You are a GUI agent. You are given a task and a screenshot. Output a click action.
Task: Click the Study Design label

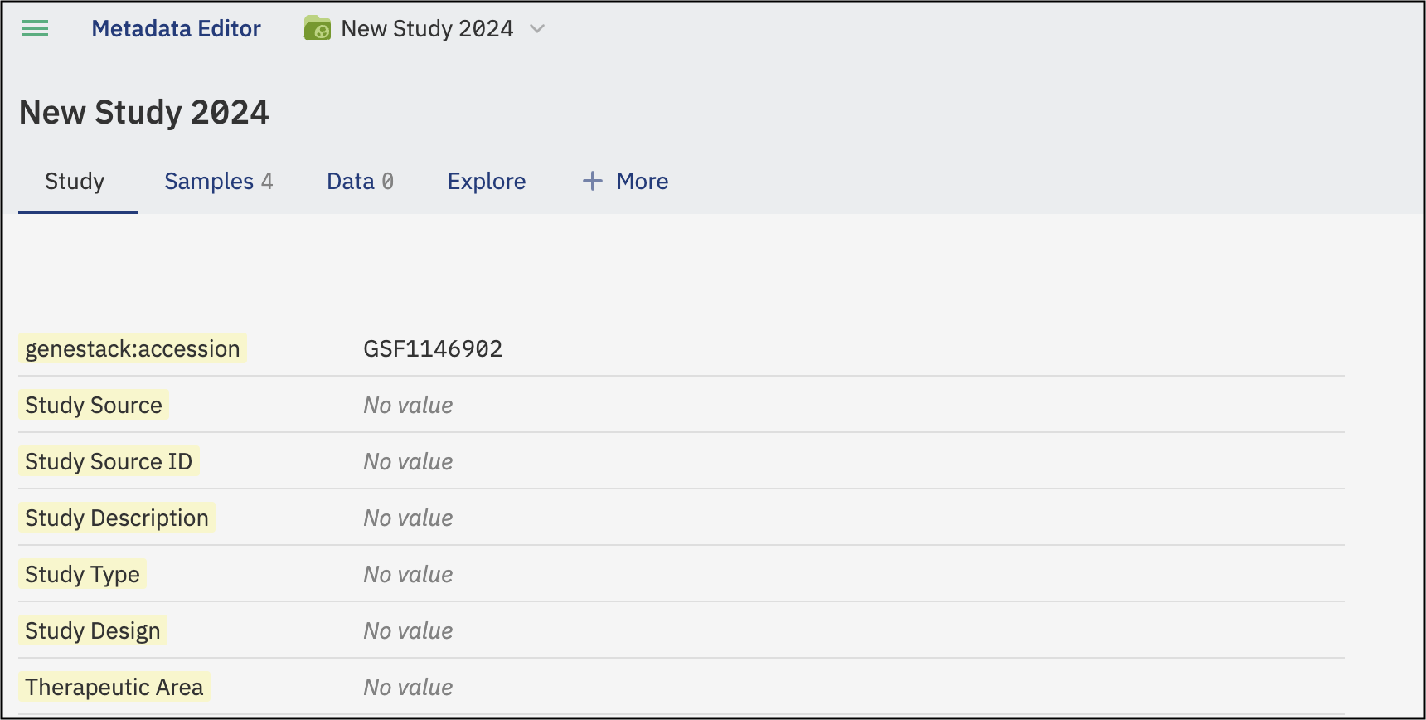point(93,630)
